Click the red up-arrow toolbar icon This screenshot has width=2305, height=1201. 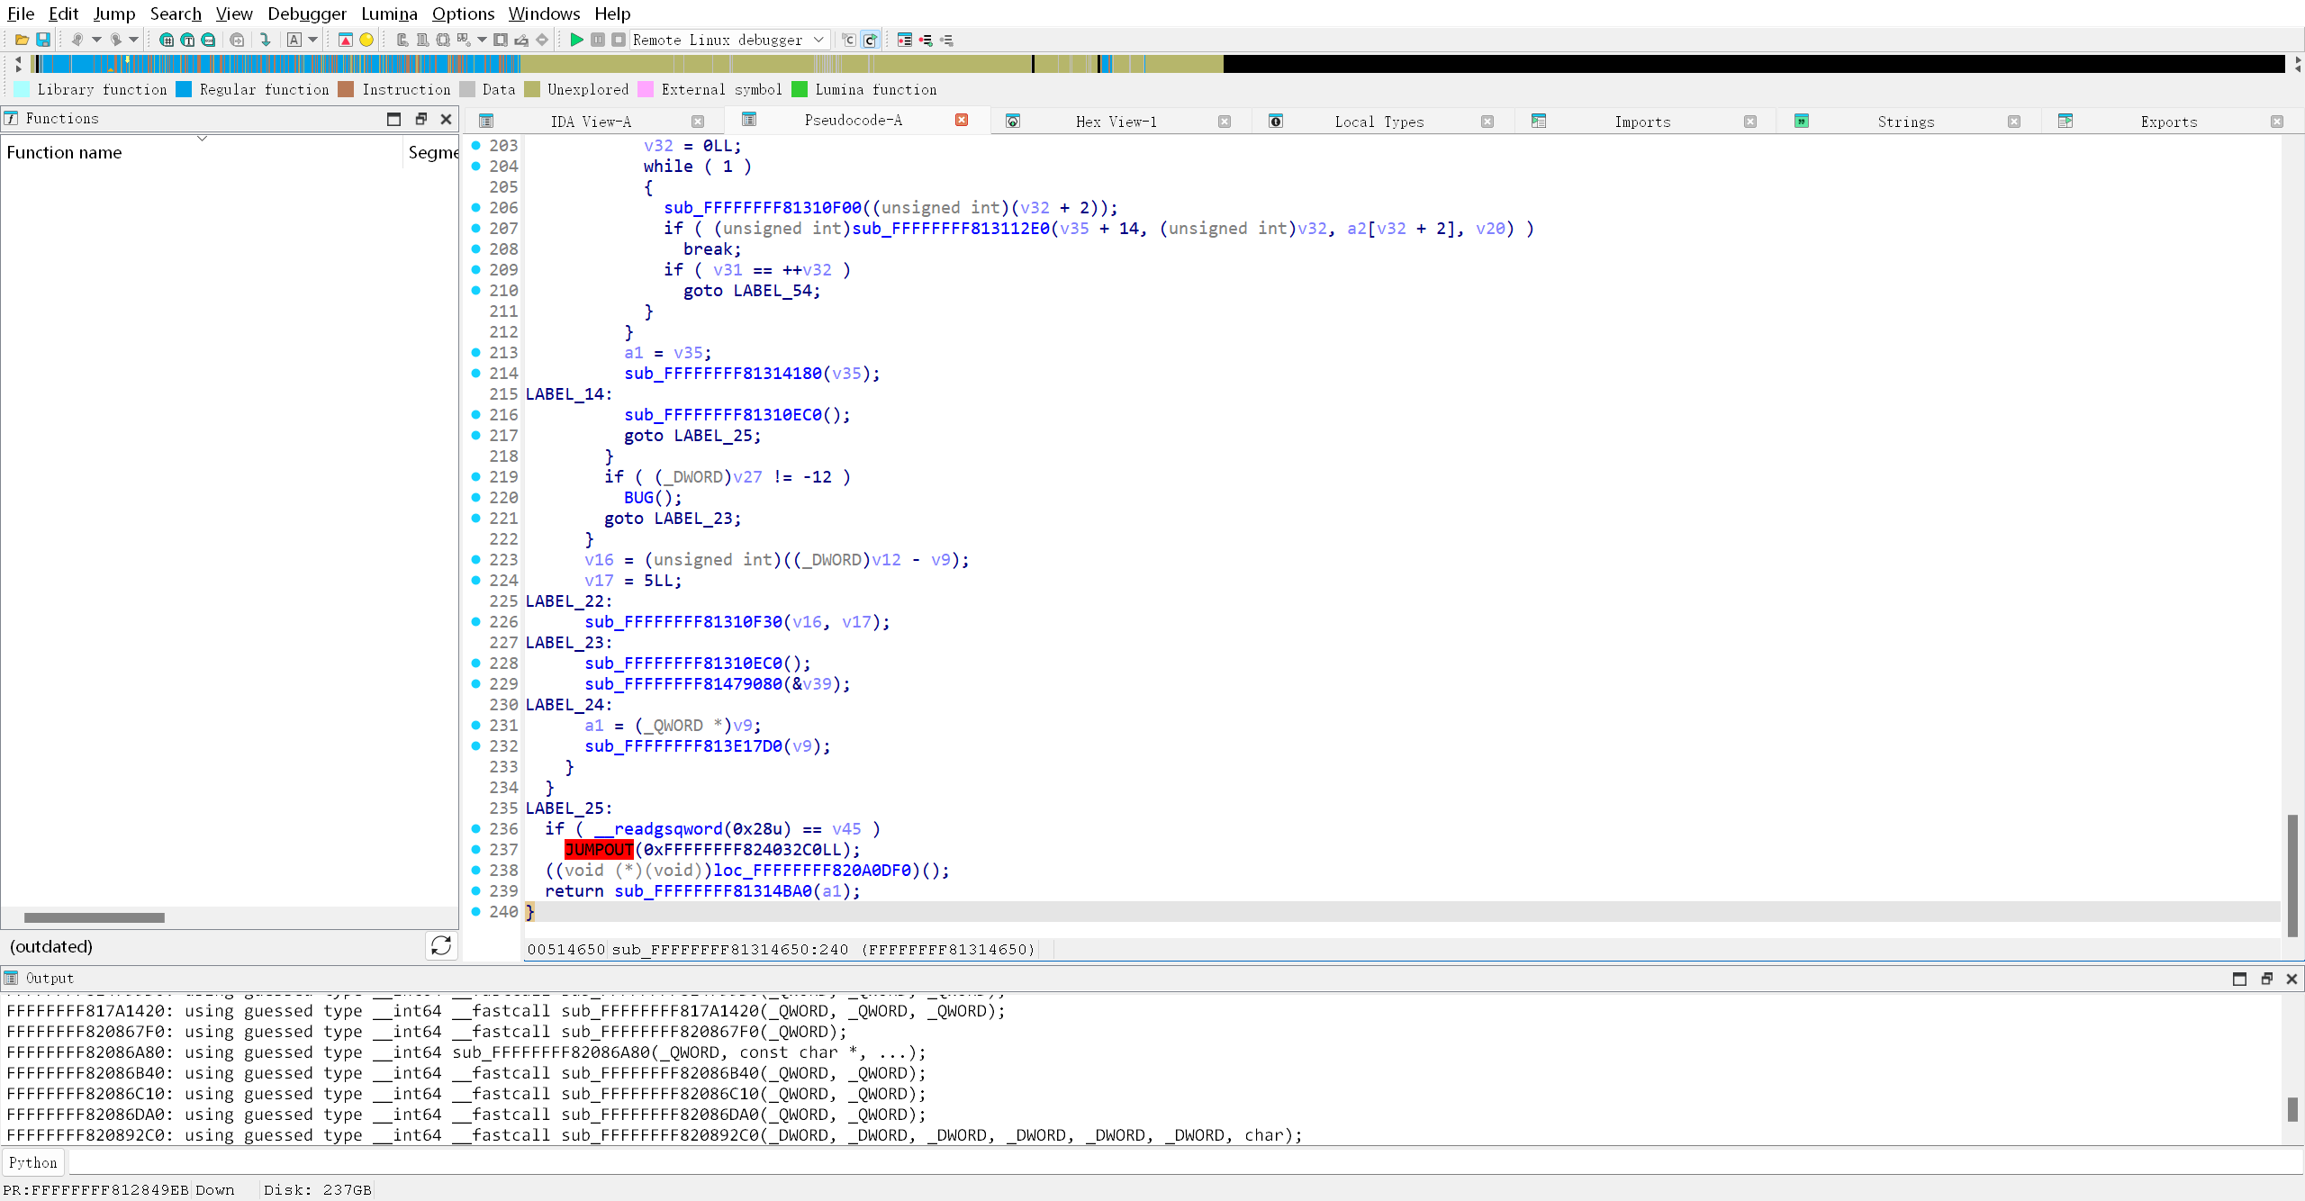pyautogui.click(x=345, y=40)
